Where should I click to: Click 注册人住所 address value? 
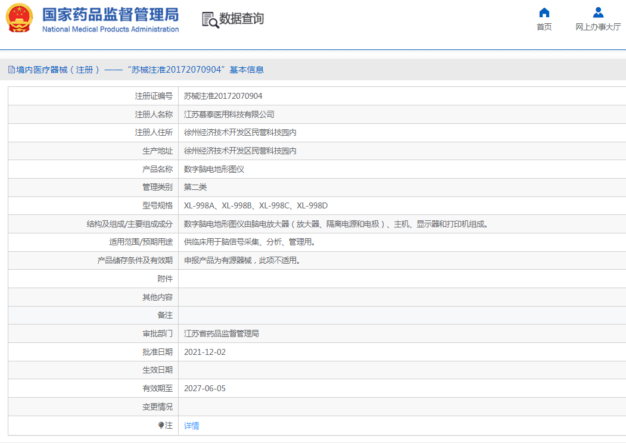[x=240, y=133]
